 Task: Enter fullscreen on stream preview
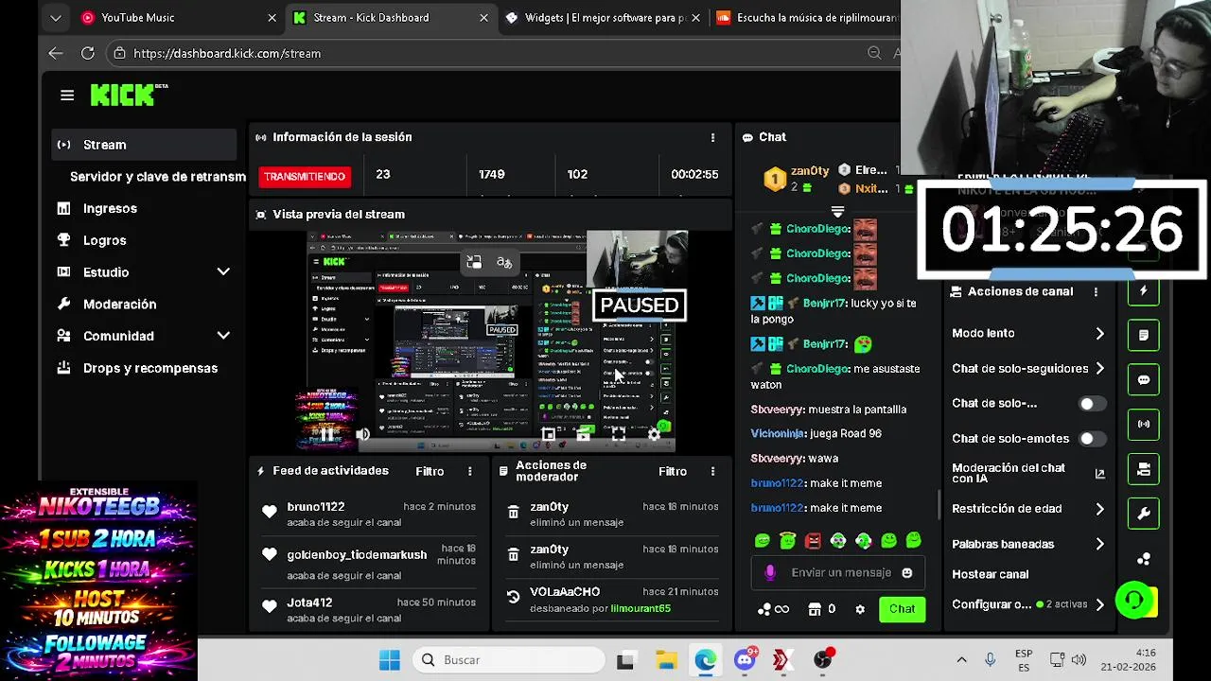point(618,434)
